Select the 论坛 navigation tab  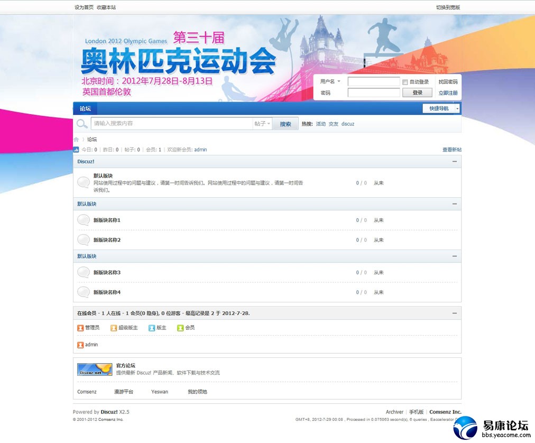pos(85,108)
